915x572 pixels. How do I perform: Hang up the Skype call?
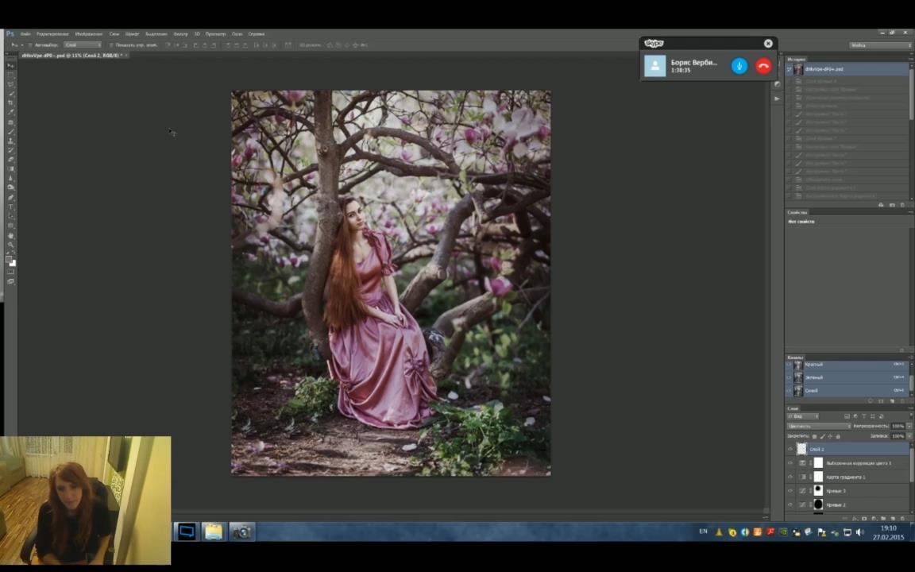click(x=763, y=66)
